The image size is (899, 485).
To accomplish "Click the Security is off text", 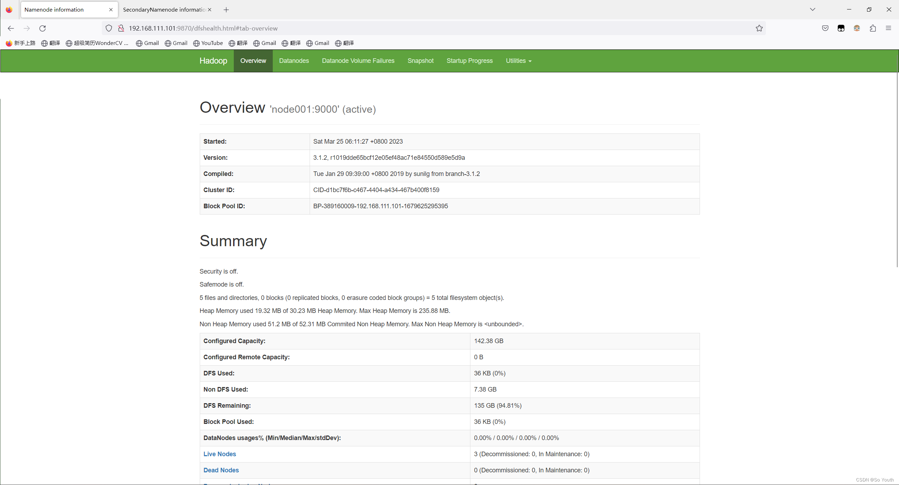I will 219,271.
